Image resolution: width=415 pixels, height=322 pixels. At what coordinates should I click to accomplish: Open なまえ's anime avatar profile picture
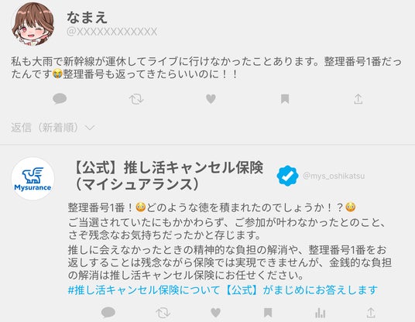(33, 24)
